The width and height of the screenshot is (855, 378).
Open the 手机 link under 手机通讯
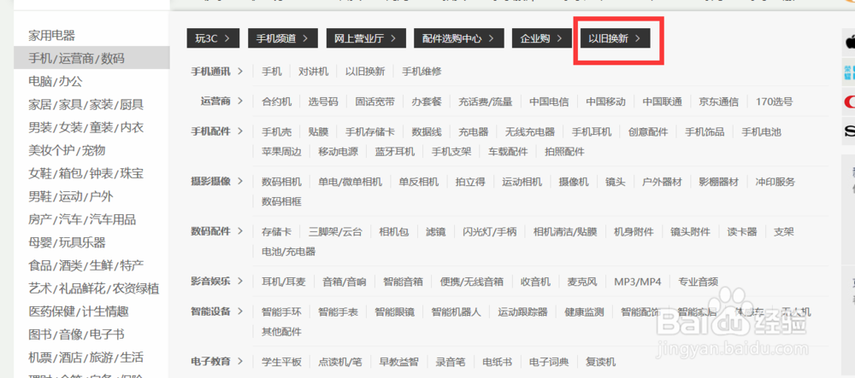272,72
